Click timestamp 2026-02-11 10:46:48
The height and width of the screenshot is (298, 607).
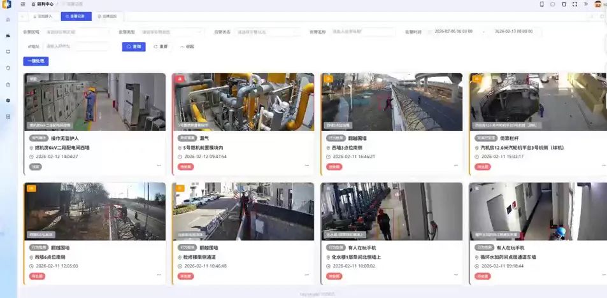206,266
